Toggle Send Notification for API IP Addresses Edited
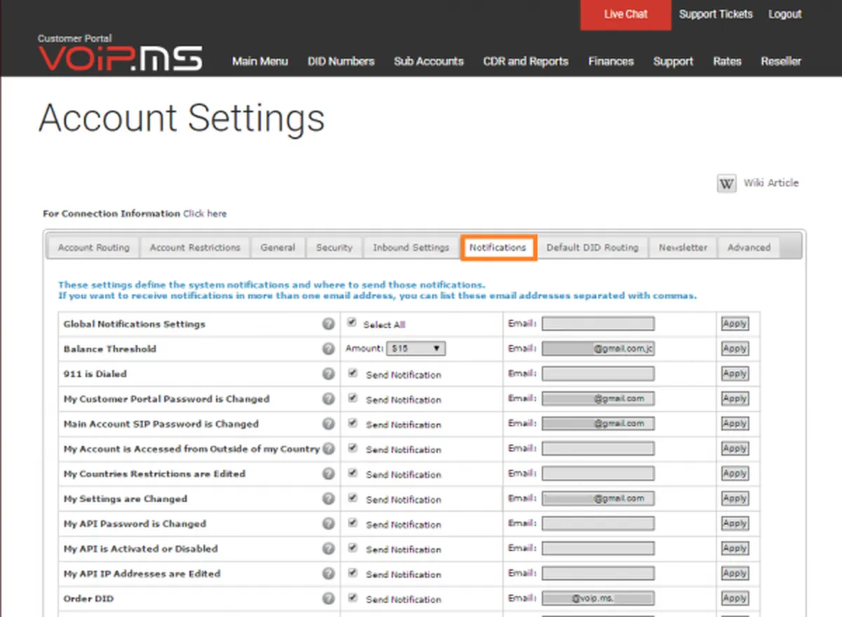The width and height of the screenshot is (842, 617). pos(352,573)
